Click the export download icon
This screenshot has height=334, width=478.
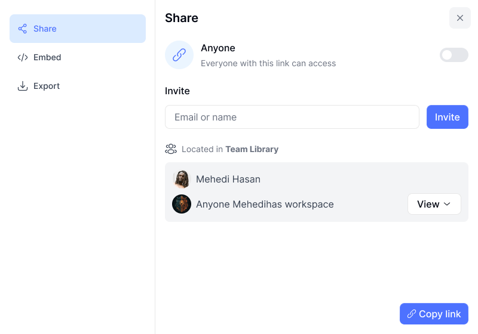coord(23,86)
